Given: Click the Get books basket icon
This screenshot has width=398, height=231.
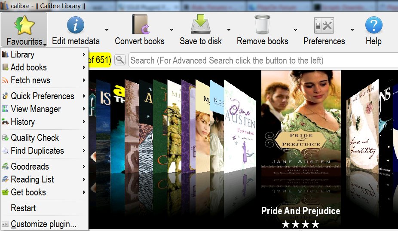Looking at the screenshot, I should click(x=5, y=192).
